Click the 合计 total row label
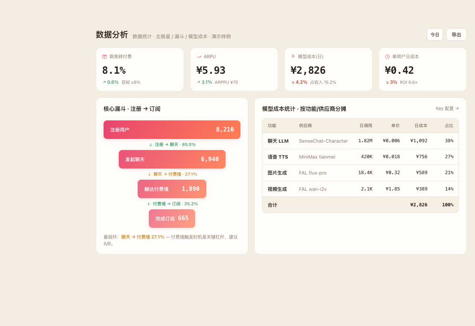The image size is (475, 326). tap(272, 205)
